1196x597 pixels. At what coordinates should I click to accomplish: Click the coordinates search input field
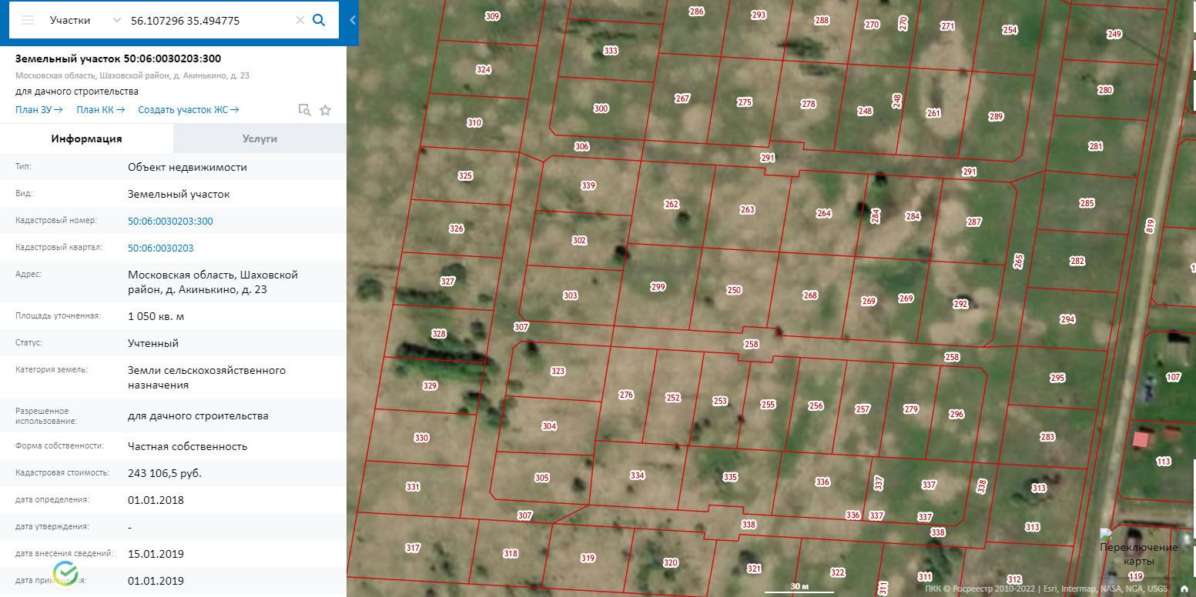208,21
